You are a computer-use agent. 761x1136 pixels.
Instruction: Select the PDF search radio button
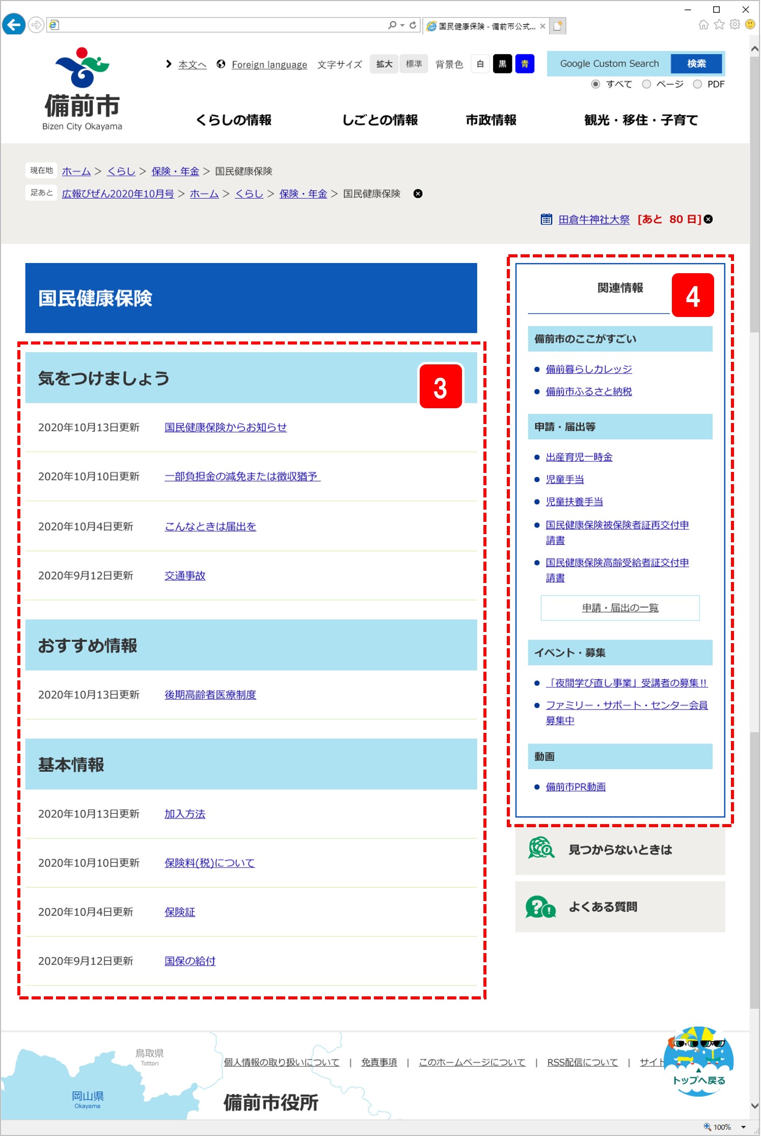697,84
